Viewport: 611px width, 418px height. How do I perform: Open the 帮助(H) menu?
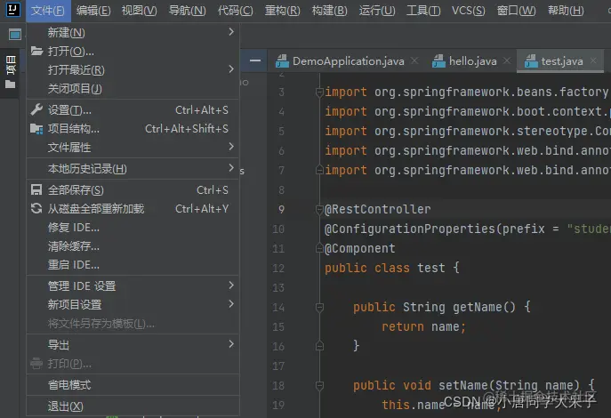coord(566,11)
